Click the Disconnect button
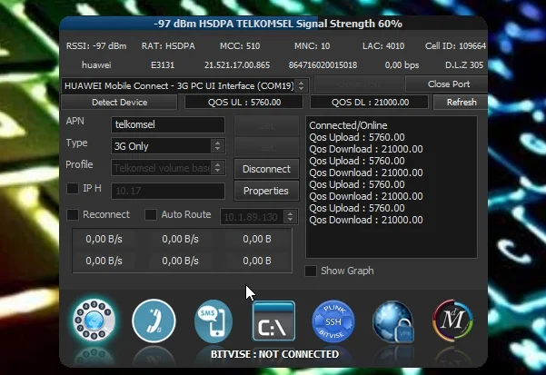The image size is (546, 375). [266, 169]
